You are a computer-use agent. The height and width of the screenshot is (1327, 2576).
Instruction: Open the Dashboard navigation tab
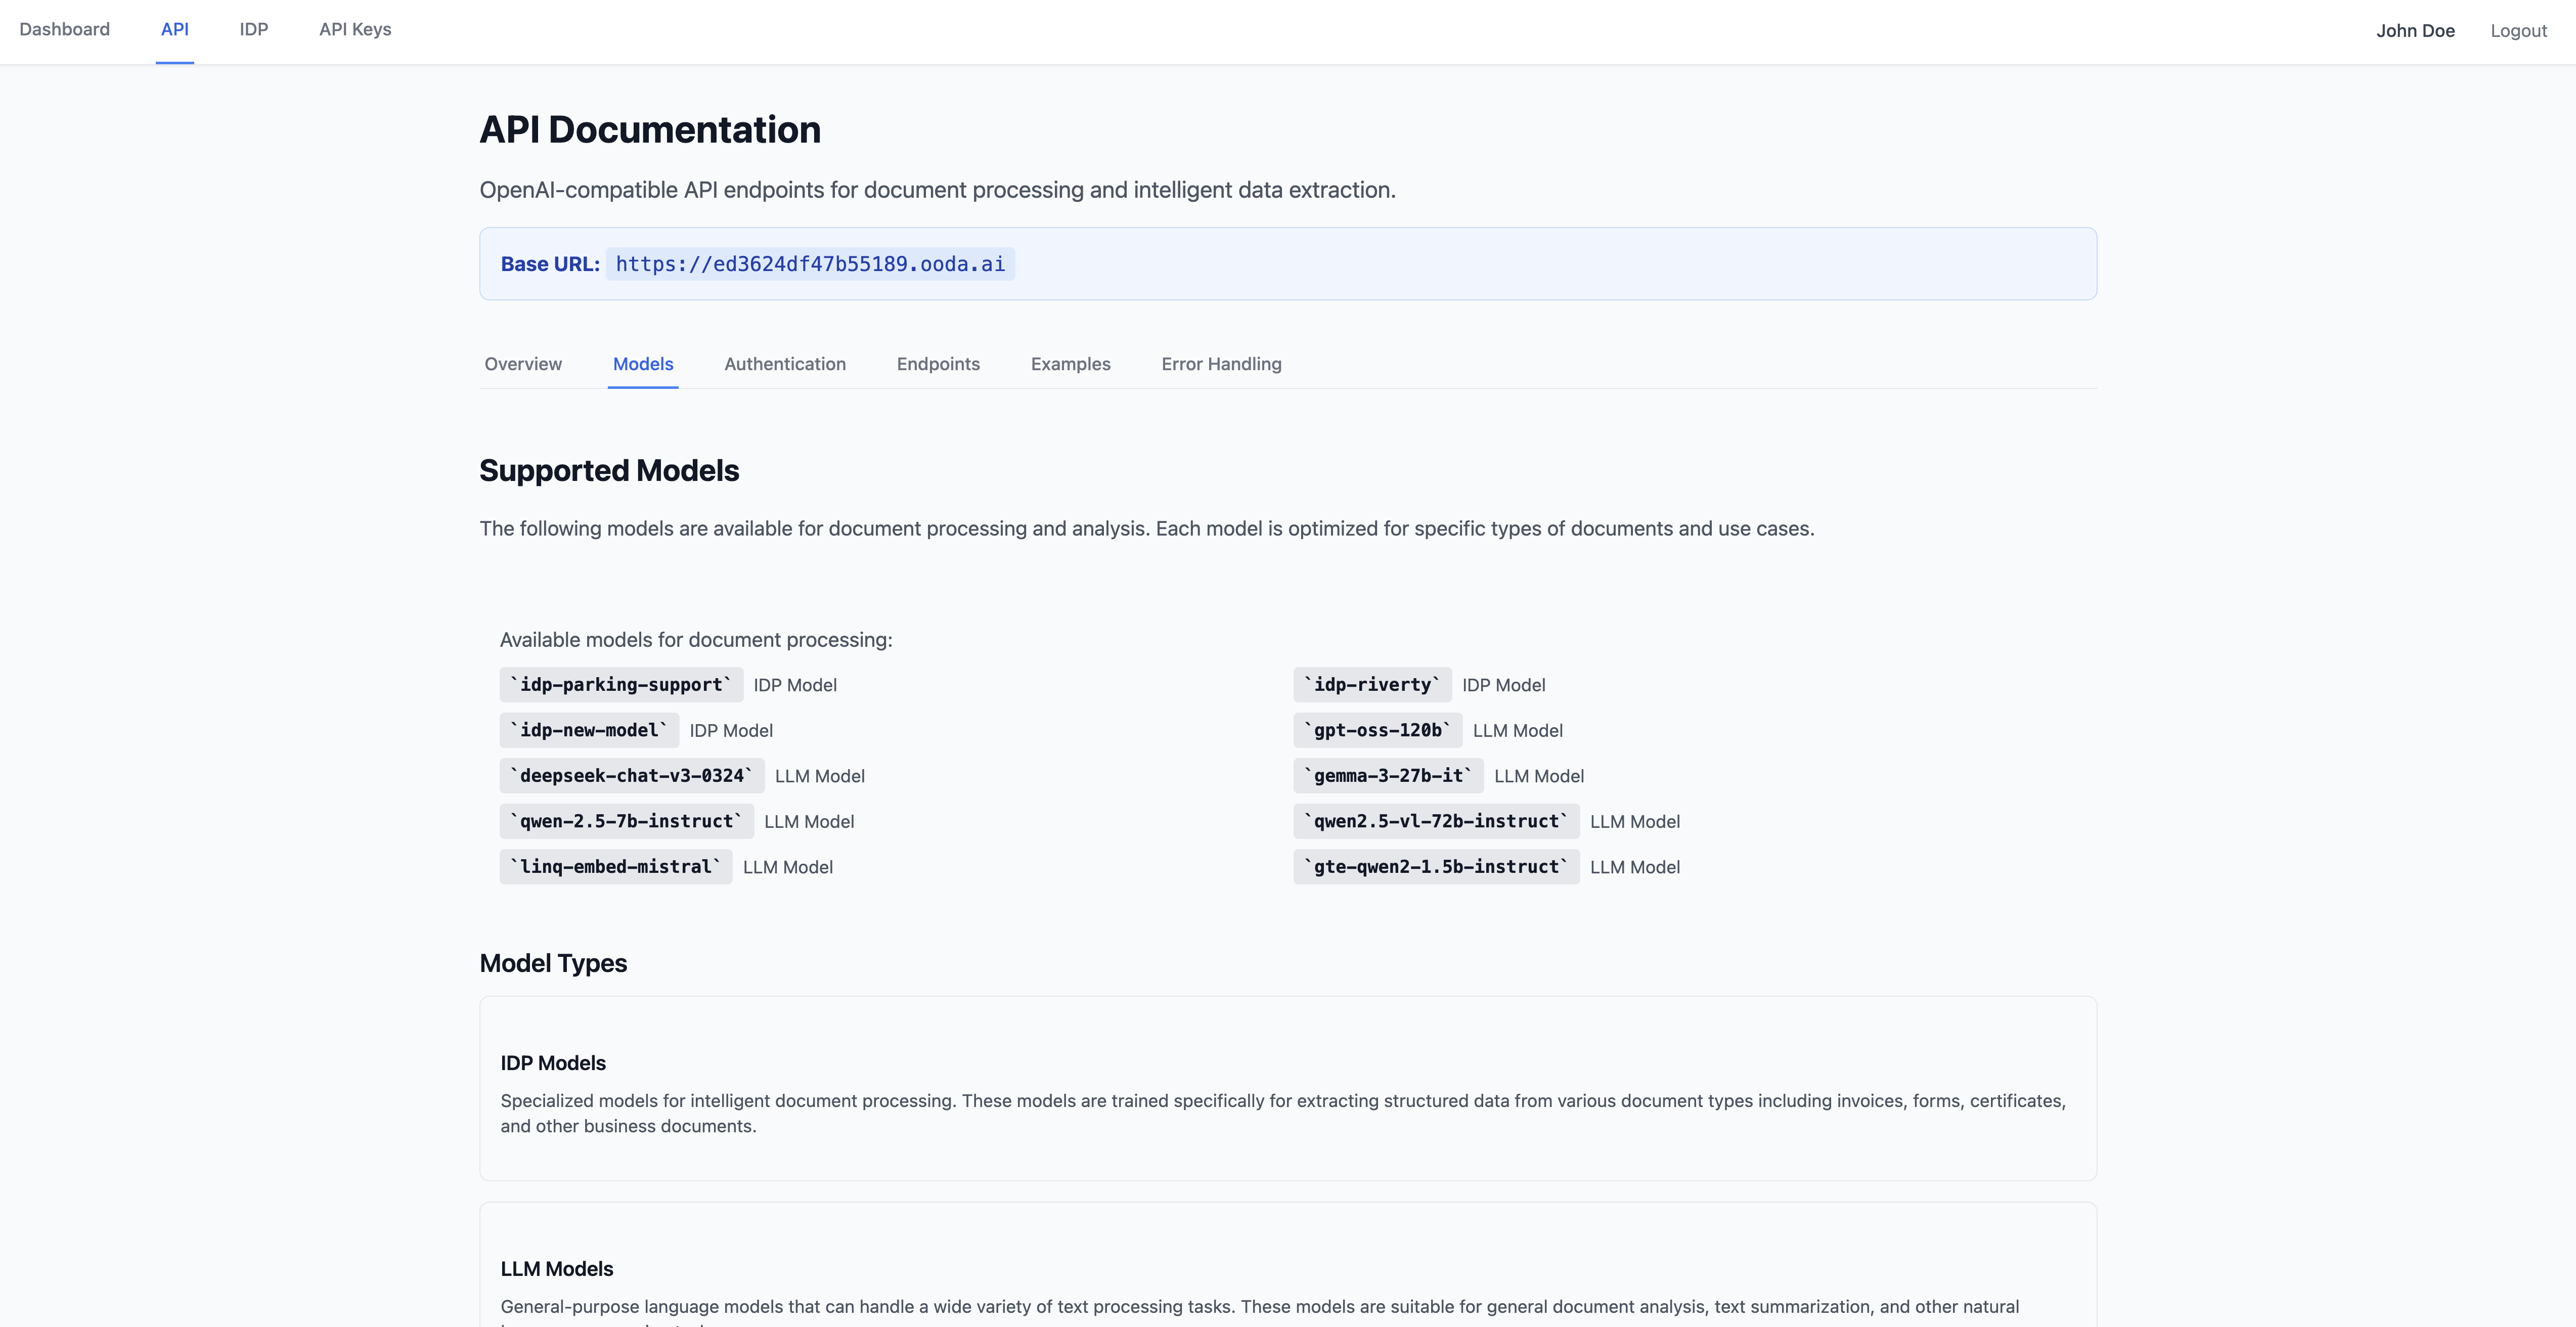pos(64,30)
